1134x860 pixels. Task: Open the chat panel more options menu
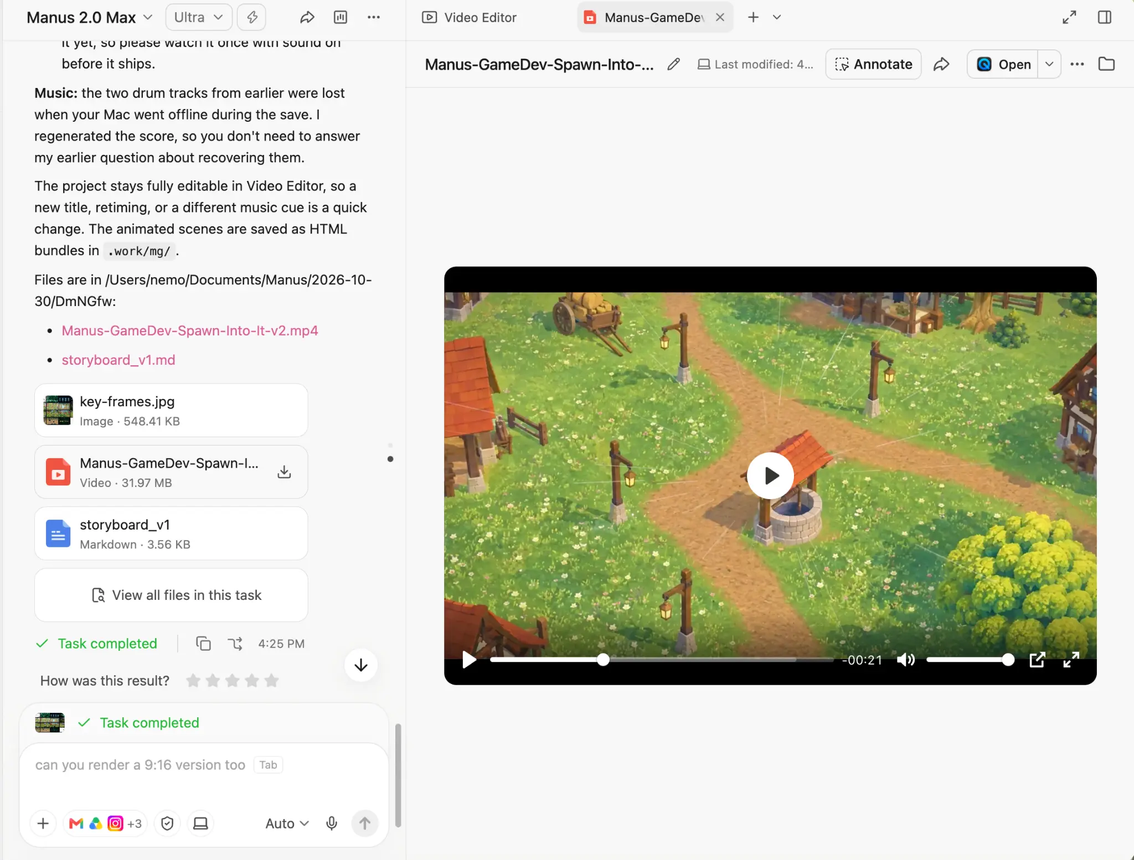tap(374, 18)
